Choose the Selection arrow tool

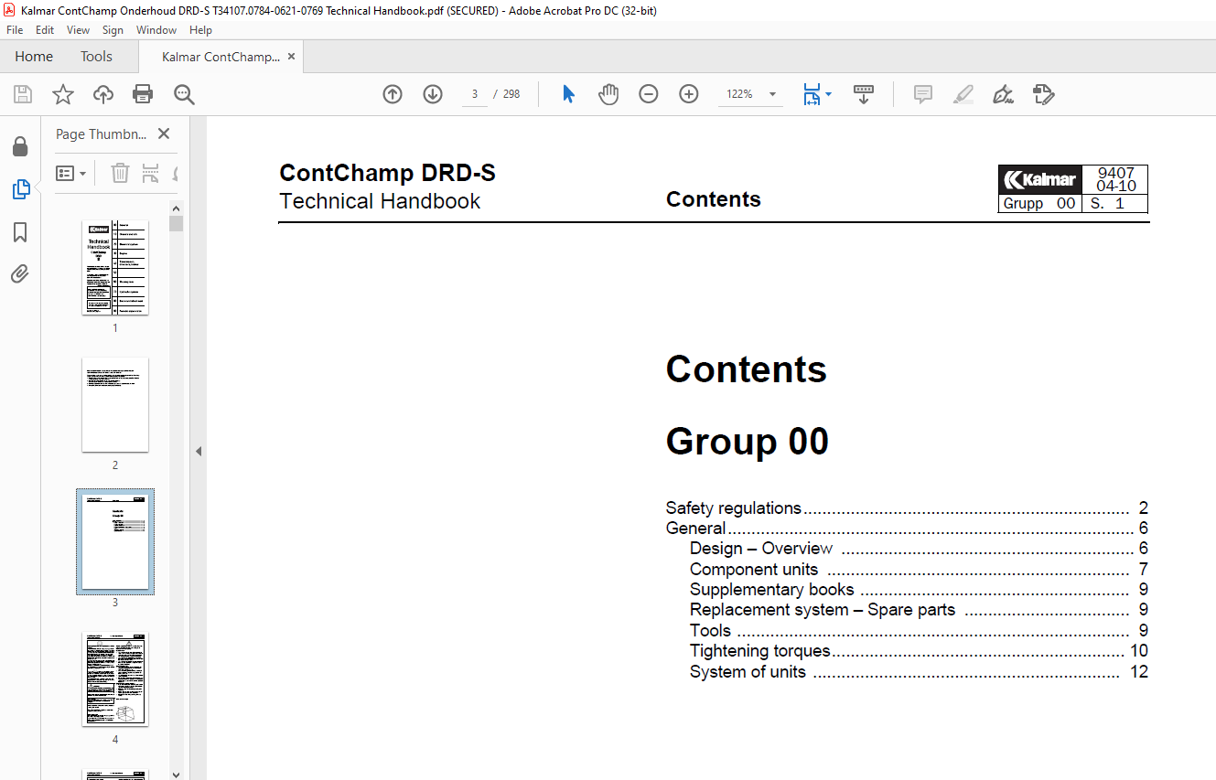[x=568, y=94]
